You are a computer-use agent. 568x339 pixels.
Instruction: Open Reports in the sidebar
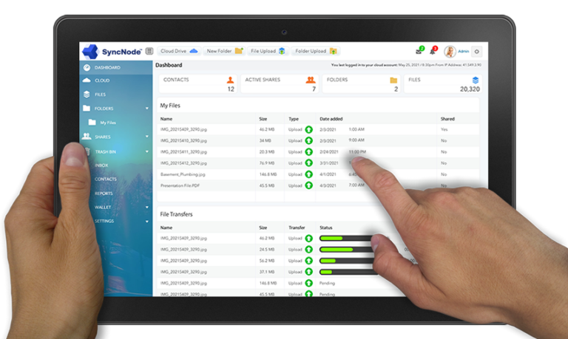(x=104, y=194)
